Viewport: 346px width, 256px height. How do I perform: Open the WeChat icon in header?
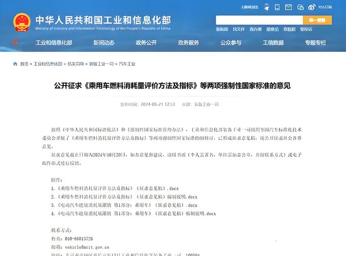point(301,7)
